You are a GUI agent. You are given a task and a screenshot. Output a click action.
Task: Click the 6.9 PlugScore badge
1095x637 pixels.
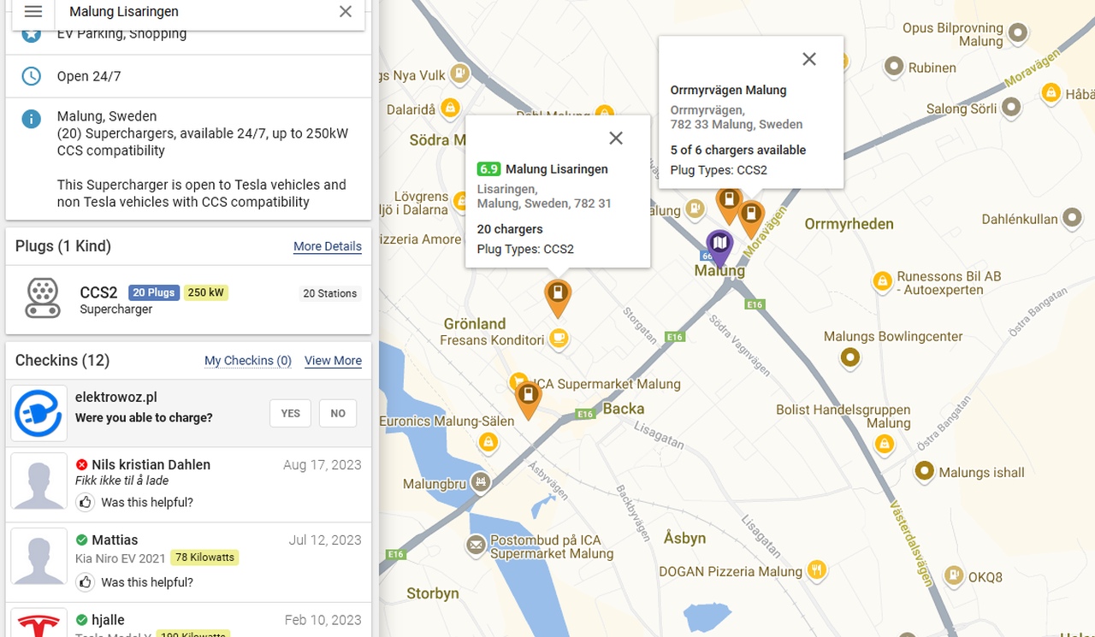point(488,169)
